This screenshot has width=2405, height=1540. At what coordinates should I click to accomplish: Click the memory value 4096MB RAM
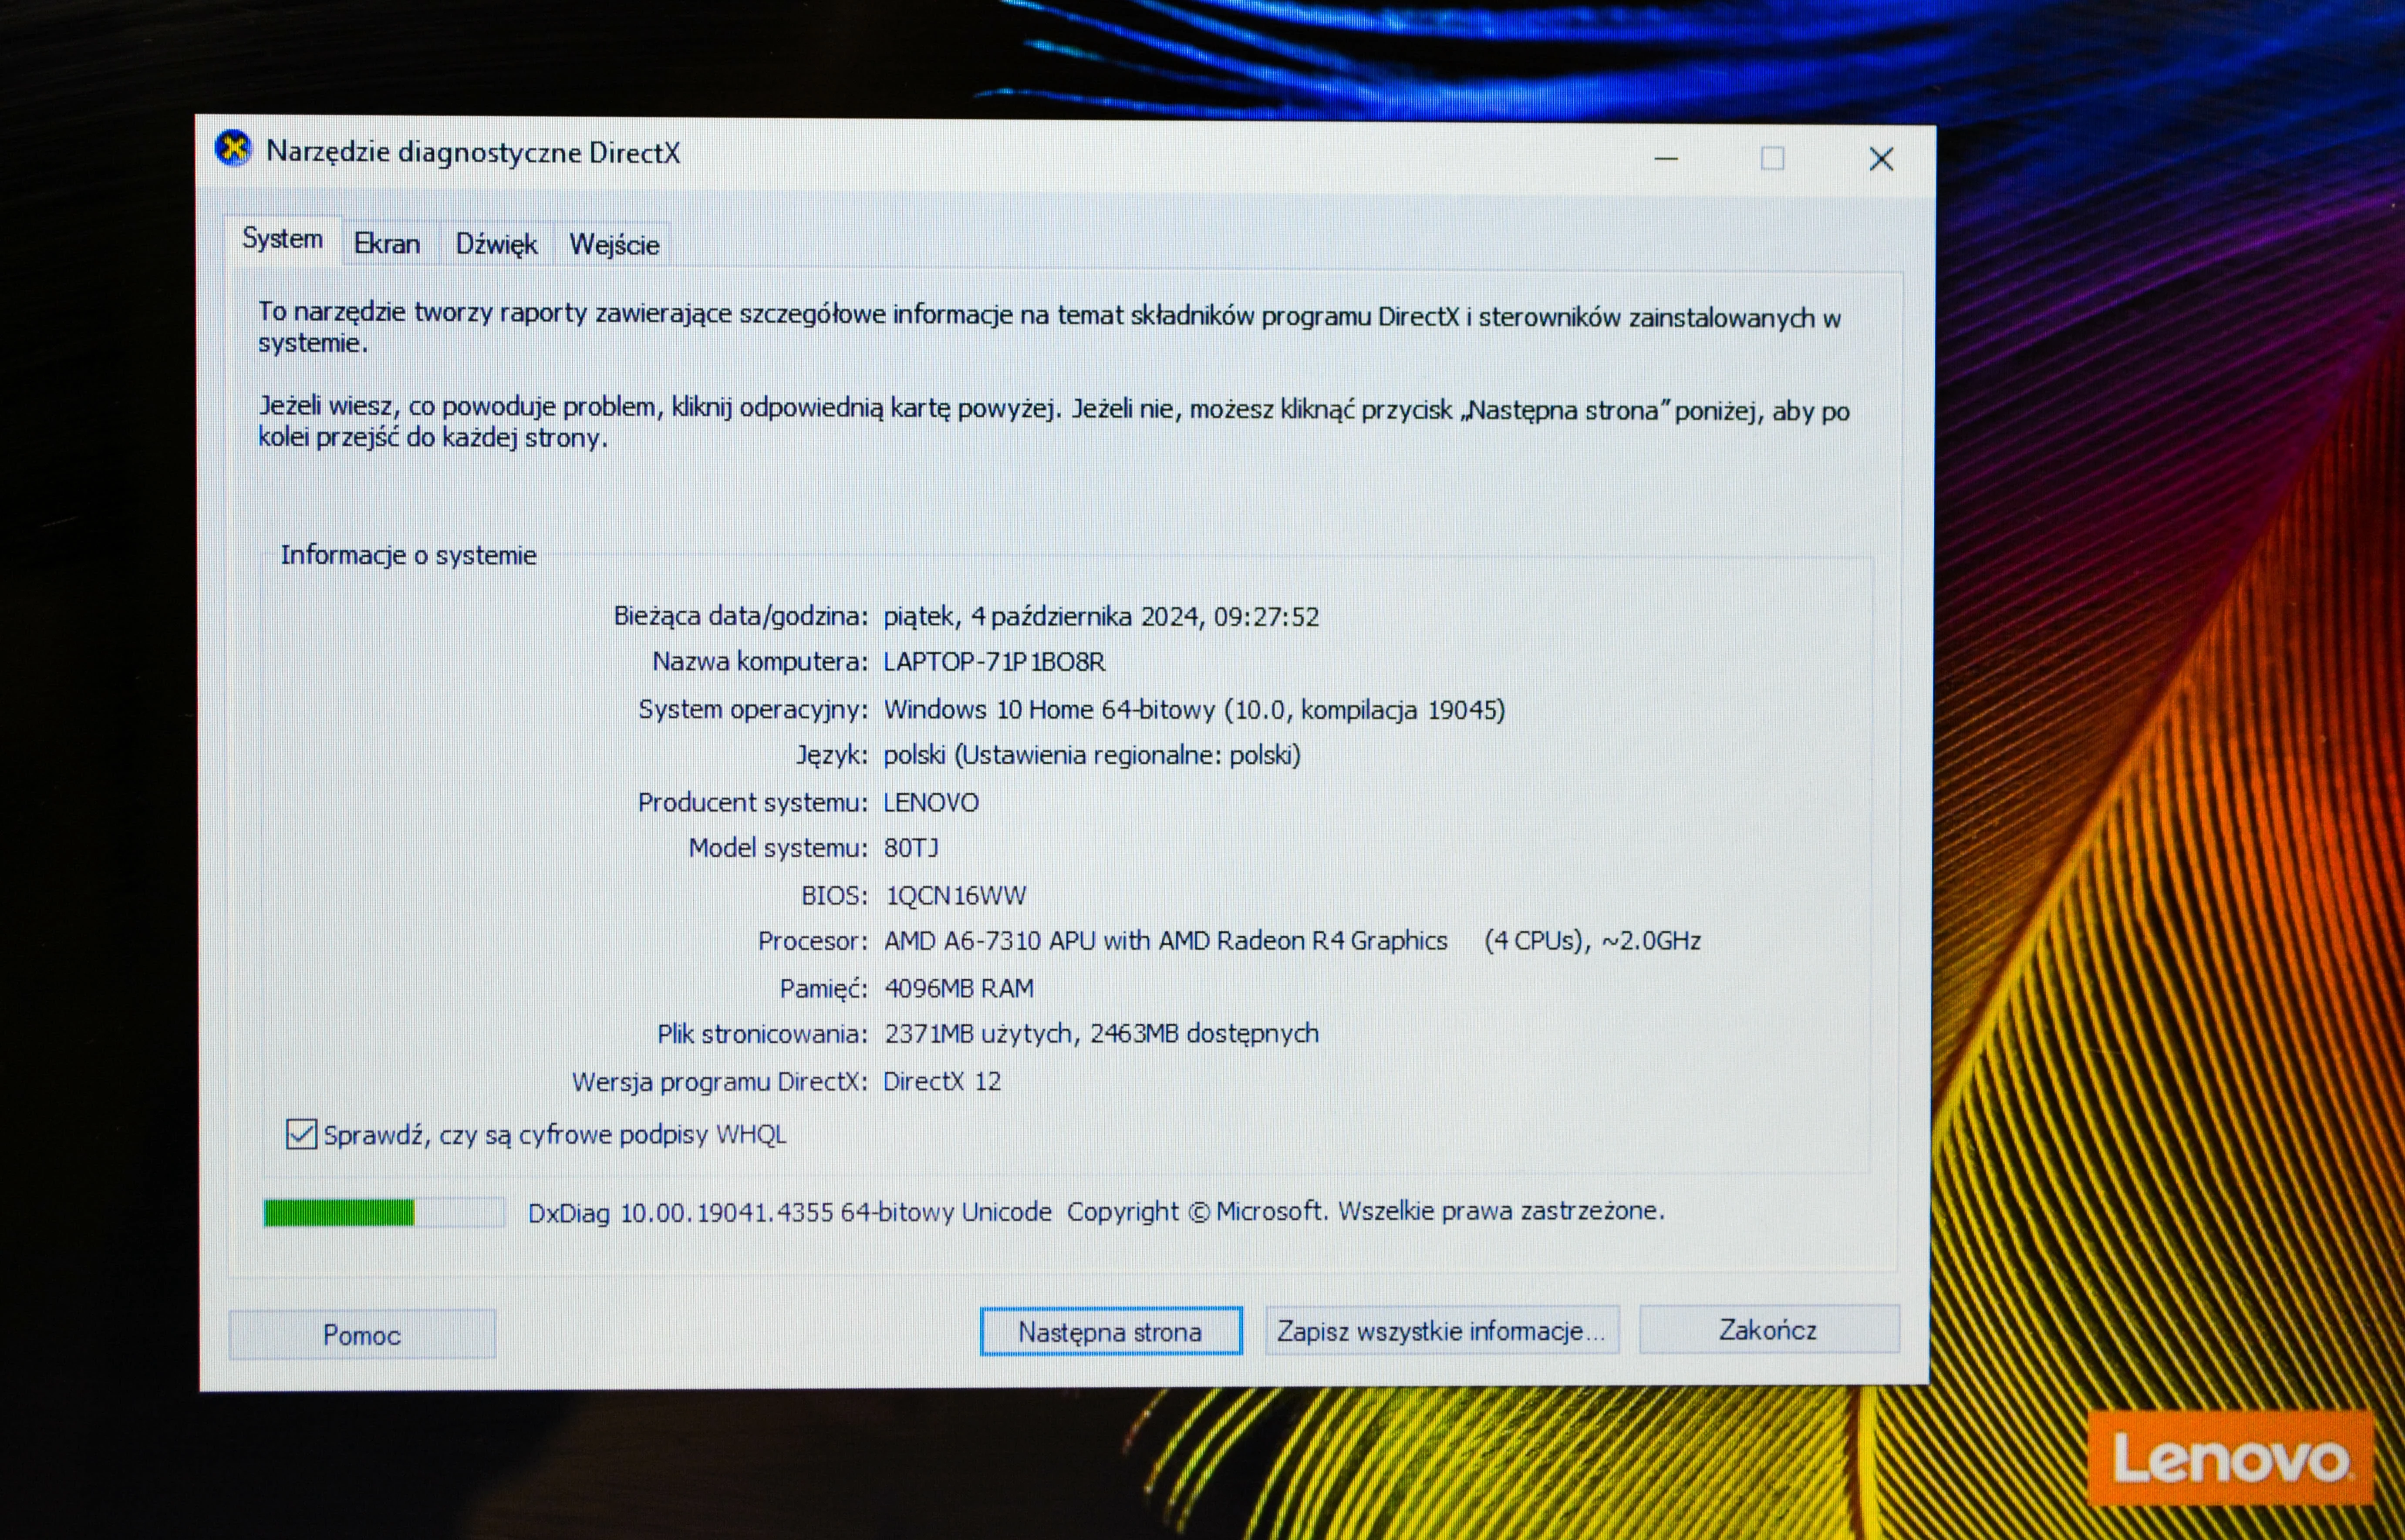[x=959, y=988]
